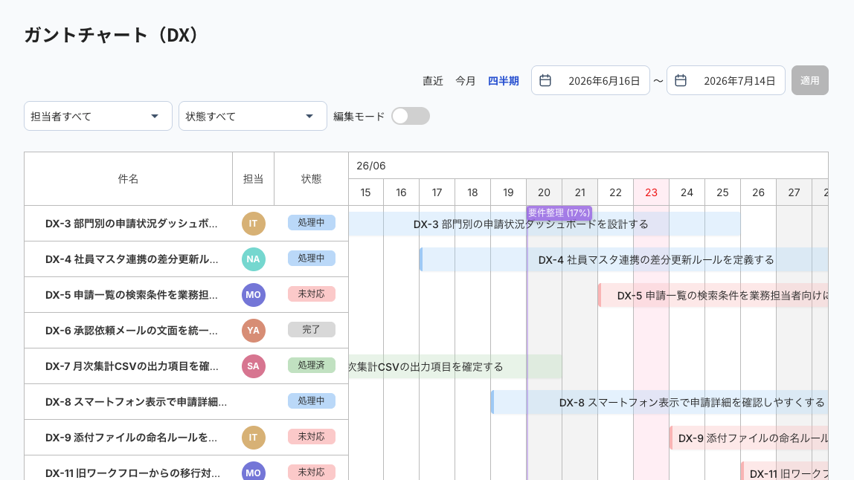Open issue DX-9 添付ファイルの命名 title
The width and height of the screenshot is (854, 480).
pyautogui.click(x=131, y=438)
